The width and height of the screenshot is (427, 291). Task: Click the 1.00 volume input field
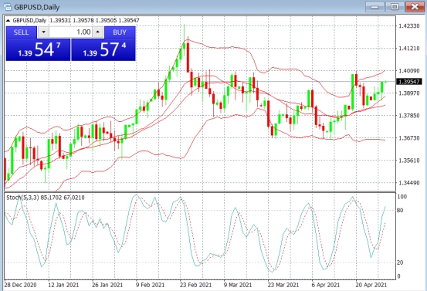[71, 32]
